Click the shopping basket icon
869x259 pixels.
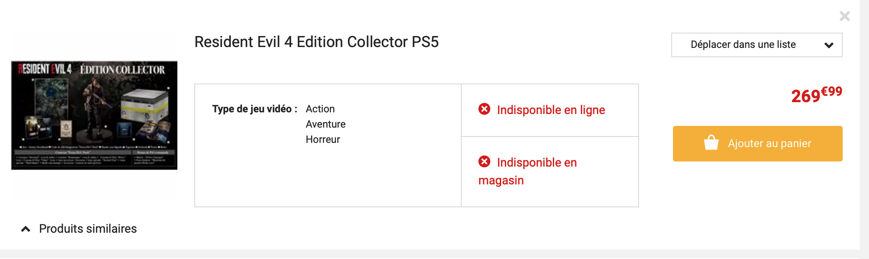(x=711, y=143)
